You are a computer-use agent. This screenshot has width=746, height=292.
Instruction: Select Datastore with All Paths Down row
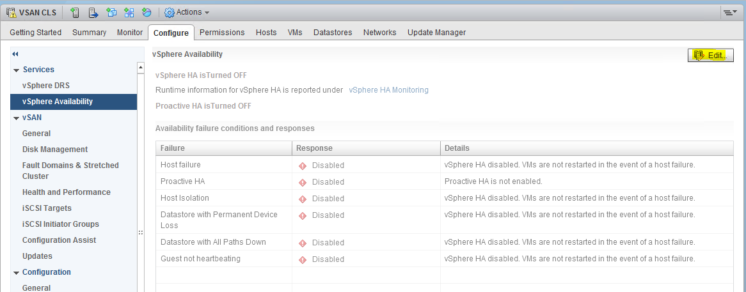445,242
